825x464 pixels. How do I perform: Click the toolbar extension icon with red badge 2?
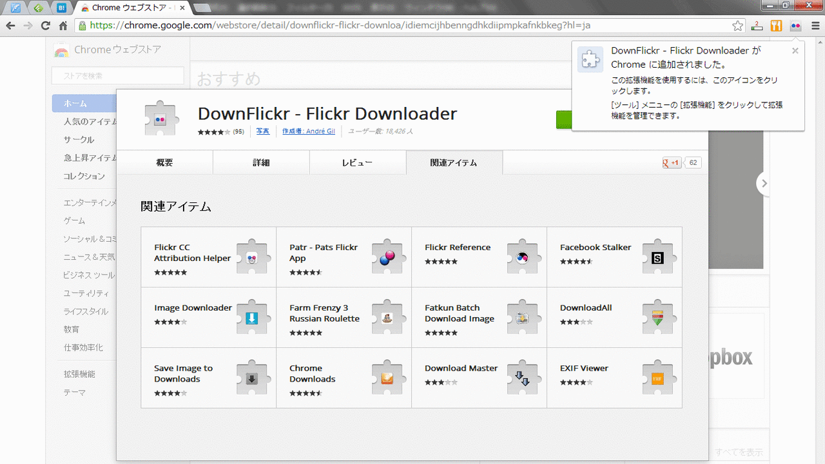point(757,26)
